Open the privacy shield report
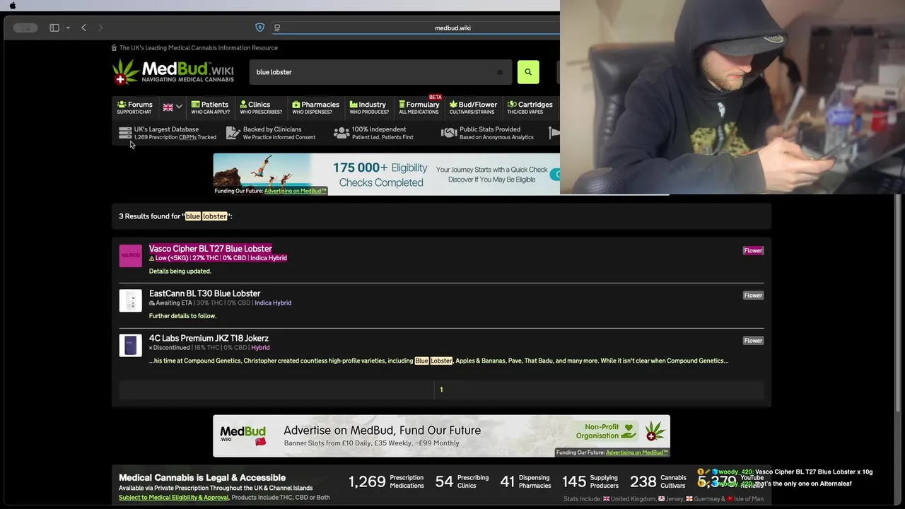Screen dimensions: 905x509 click(x=259, y=28)
